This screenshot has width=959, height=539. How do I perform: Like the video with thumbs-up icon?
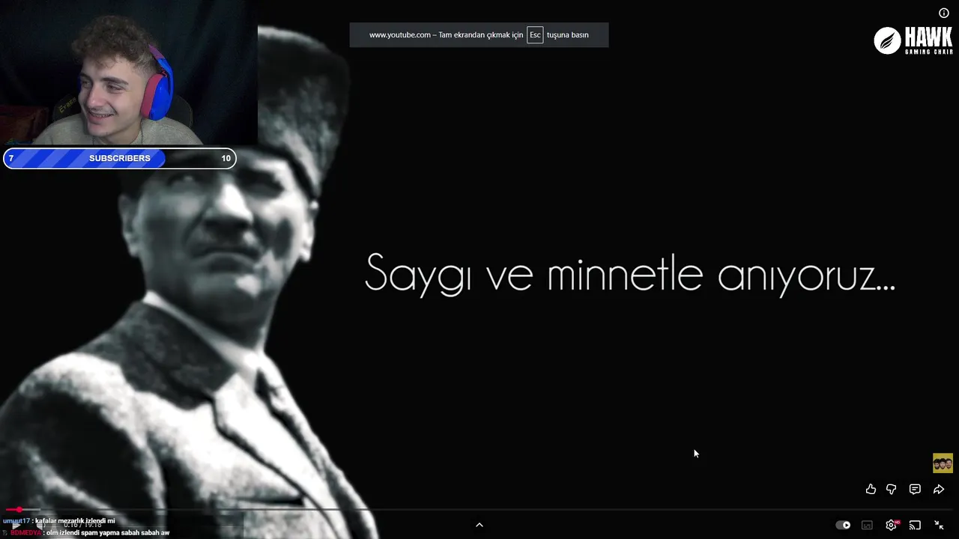[x=871, y=489]
